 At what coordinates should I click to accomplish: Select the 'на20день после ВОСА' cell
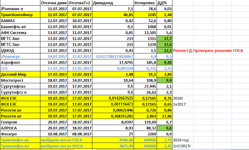[x=66, y=146]
